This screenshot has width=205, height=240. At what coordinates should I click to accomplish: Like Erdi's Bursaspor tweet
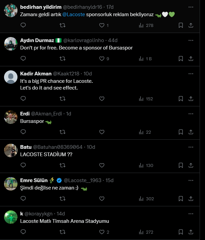(x=102, y=132)
